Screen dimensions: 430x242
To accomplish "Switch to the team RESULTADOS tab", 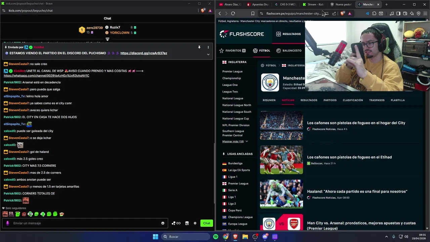I will [309, 100].
